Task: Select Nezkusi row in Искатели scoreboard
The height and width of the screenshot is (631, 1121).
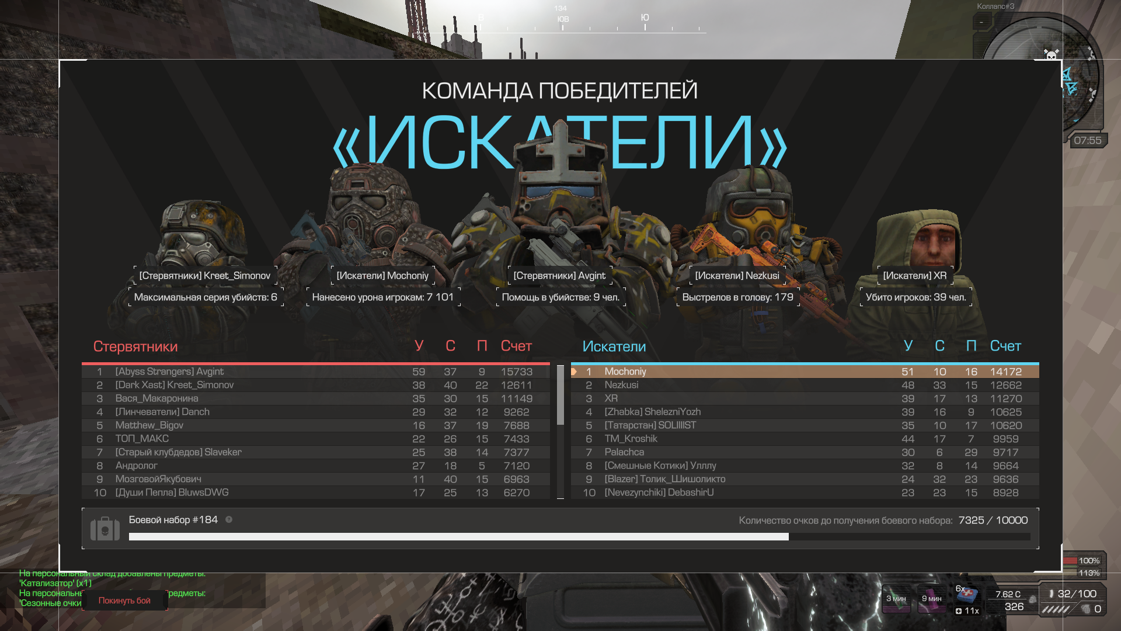Action: 805,385
